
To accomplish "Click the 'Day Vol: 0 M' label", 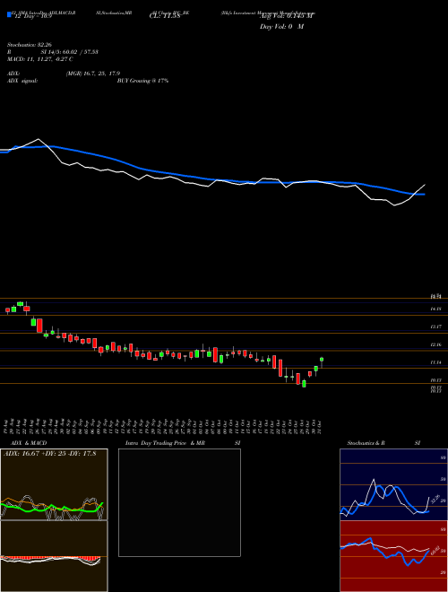I will pyautogui.click(x=281, y=27).
